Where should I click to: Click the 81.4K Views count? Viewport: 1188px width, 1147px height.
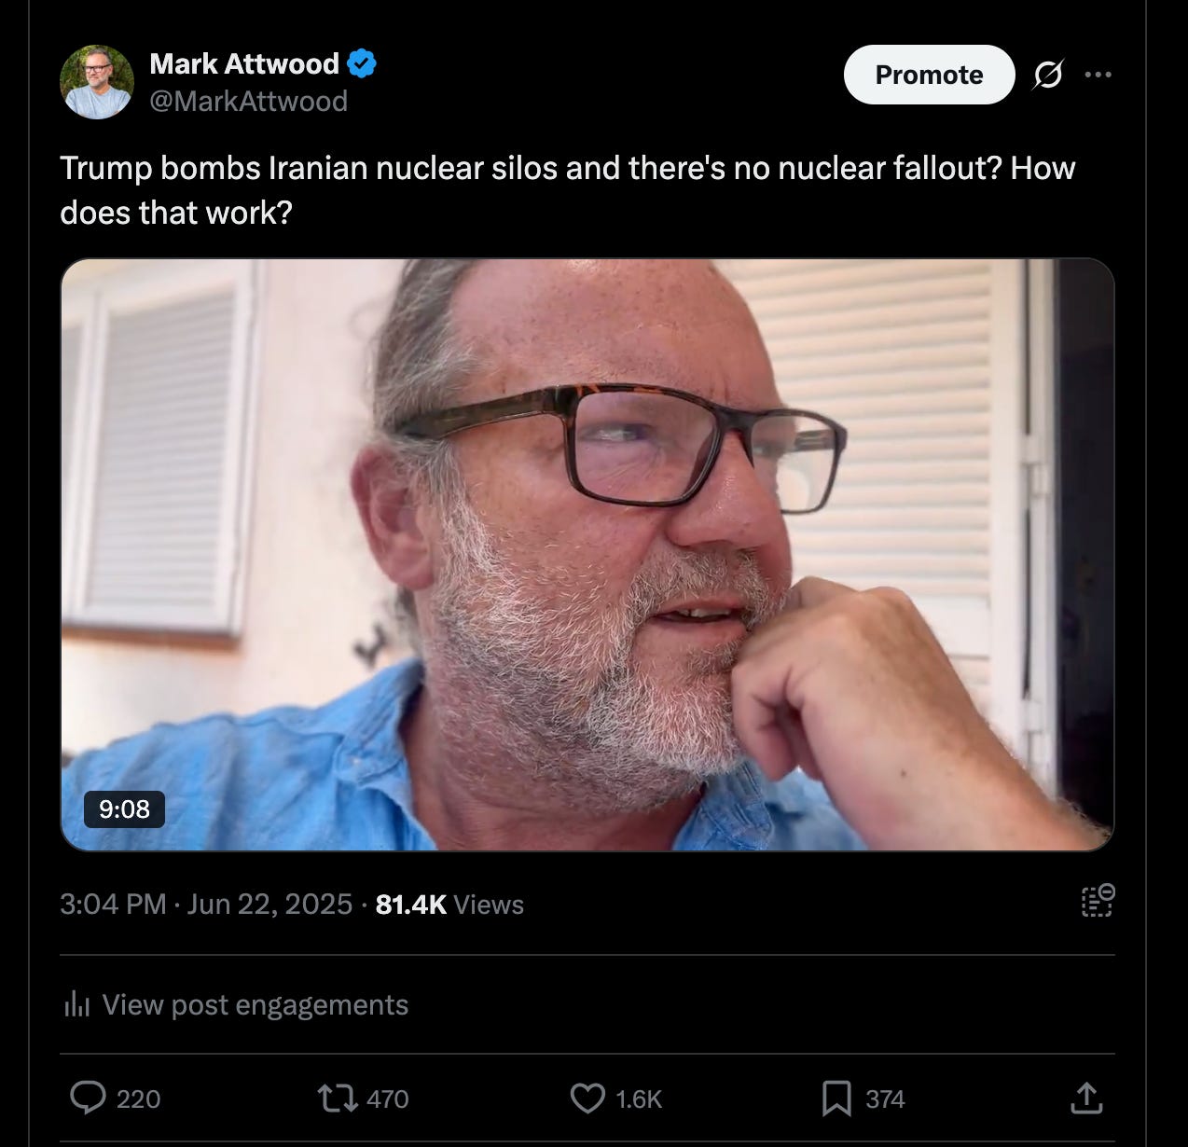(449, 904)
